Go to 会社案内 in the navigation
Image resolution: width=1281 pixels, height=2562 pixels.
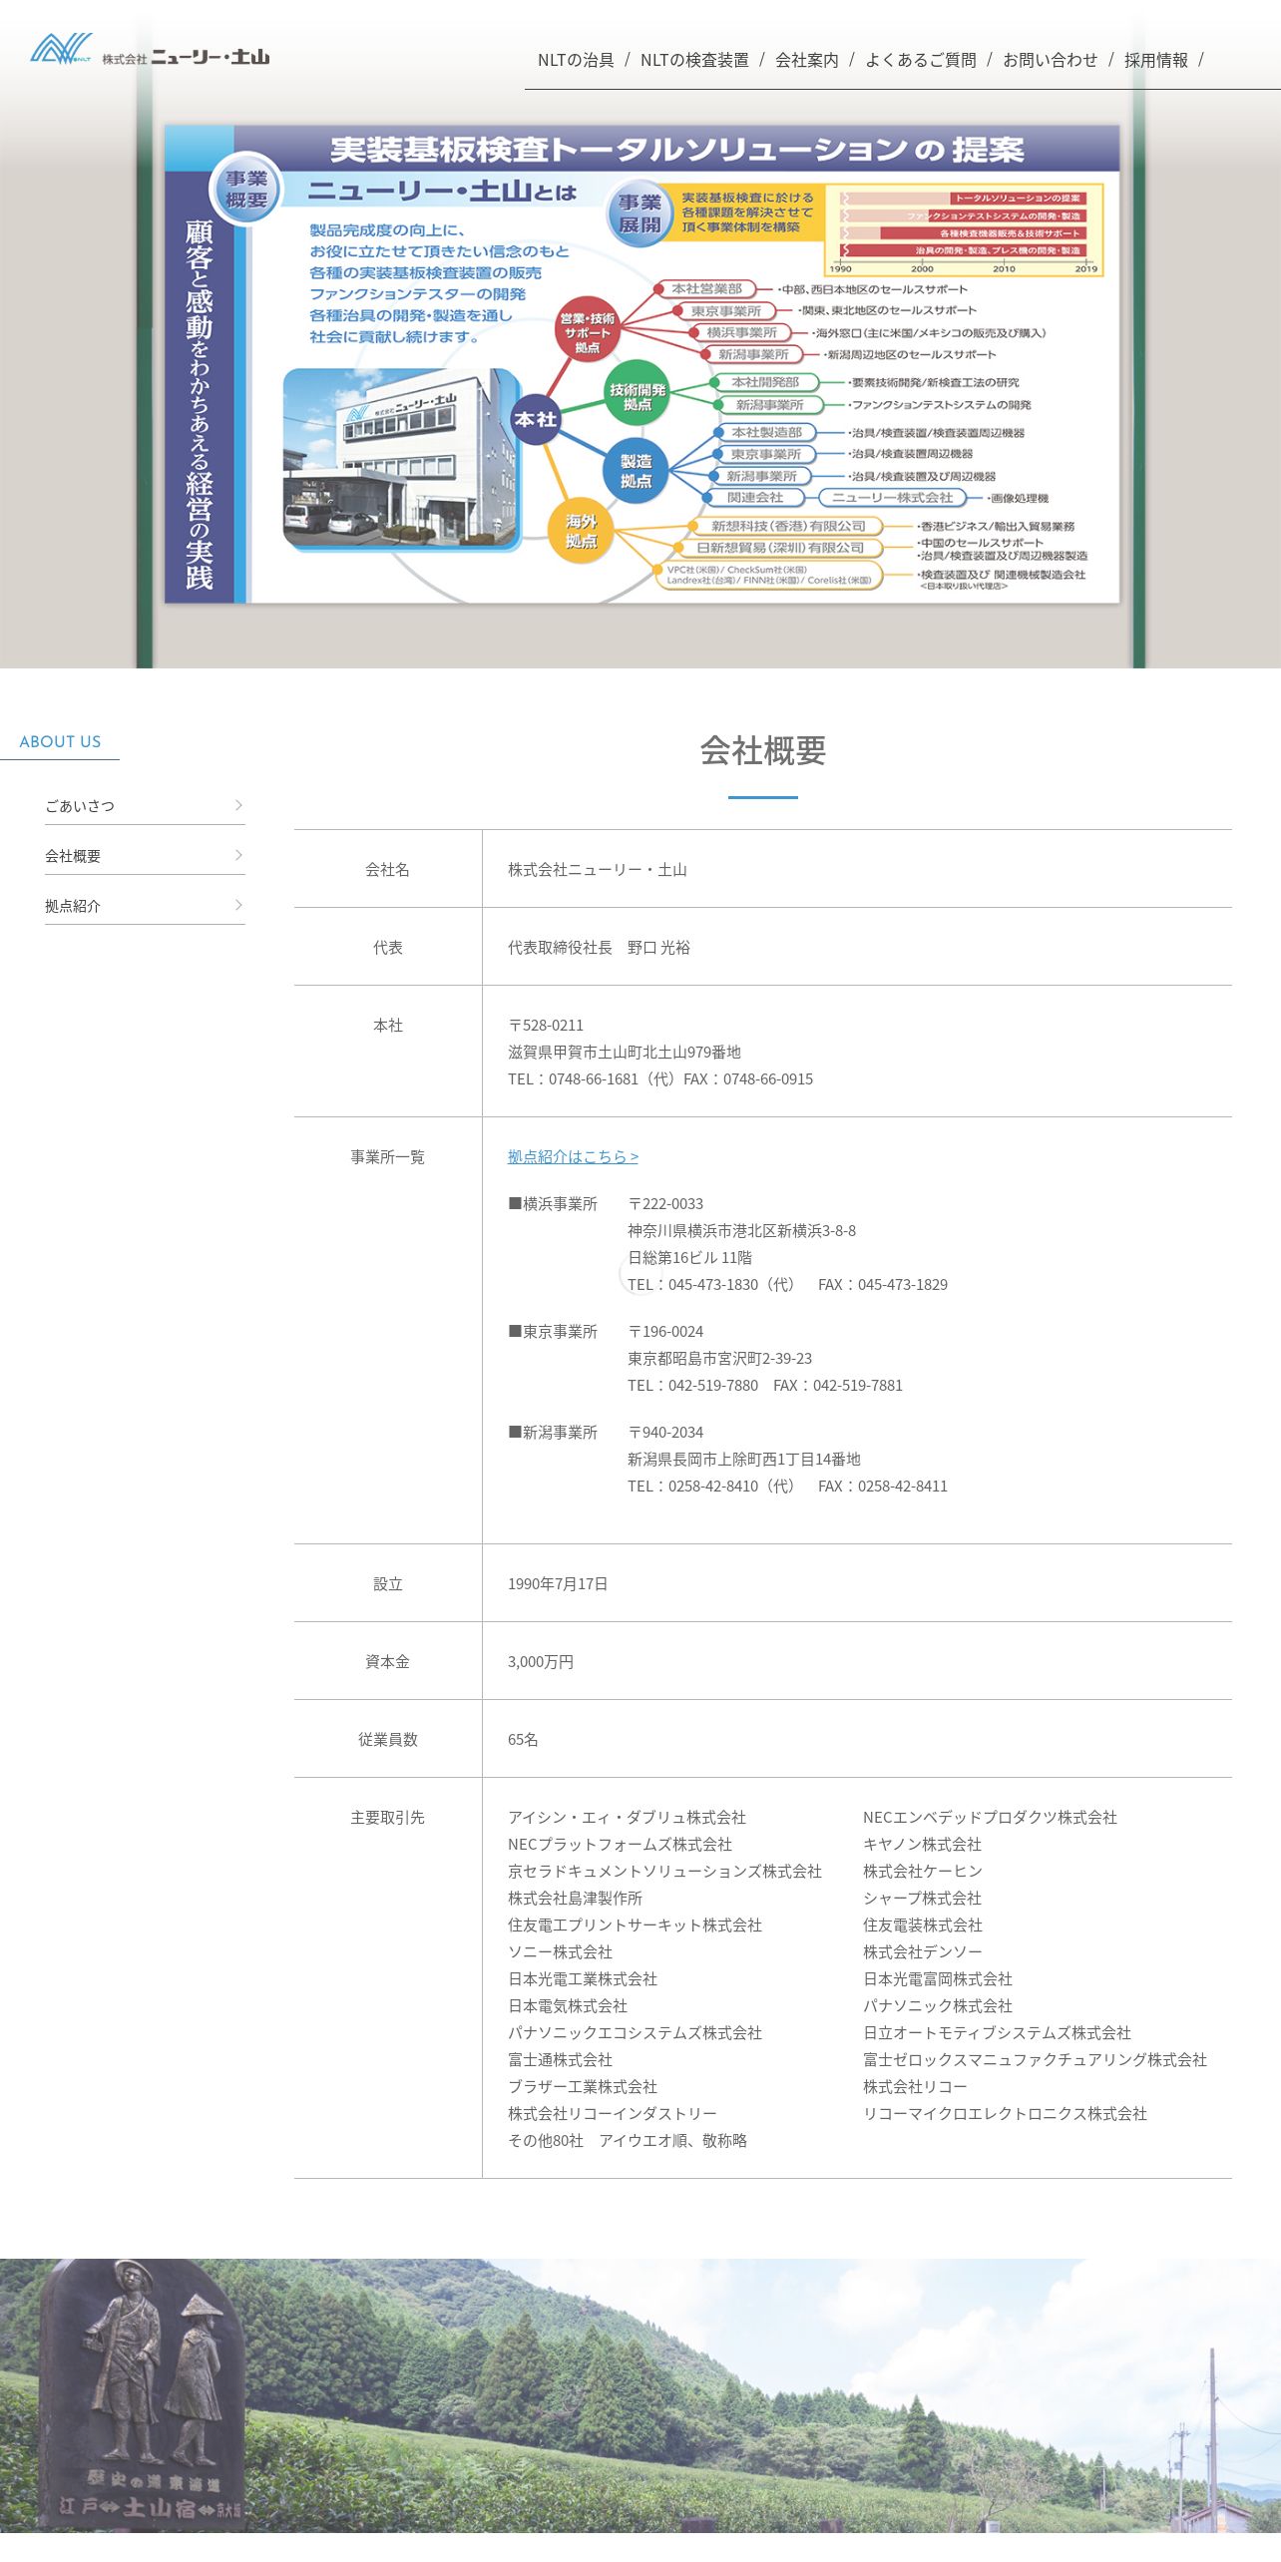[x=807, y=60]
